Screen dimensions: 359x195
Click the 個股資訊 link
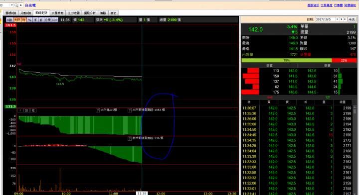[x=313, y=5]
